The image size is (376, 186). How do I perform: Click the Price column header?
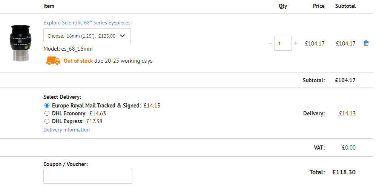(319, 6)
